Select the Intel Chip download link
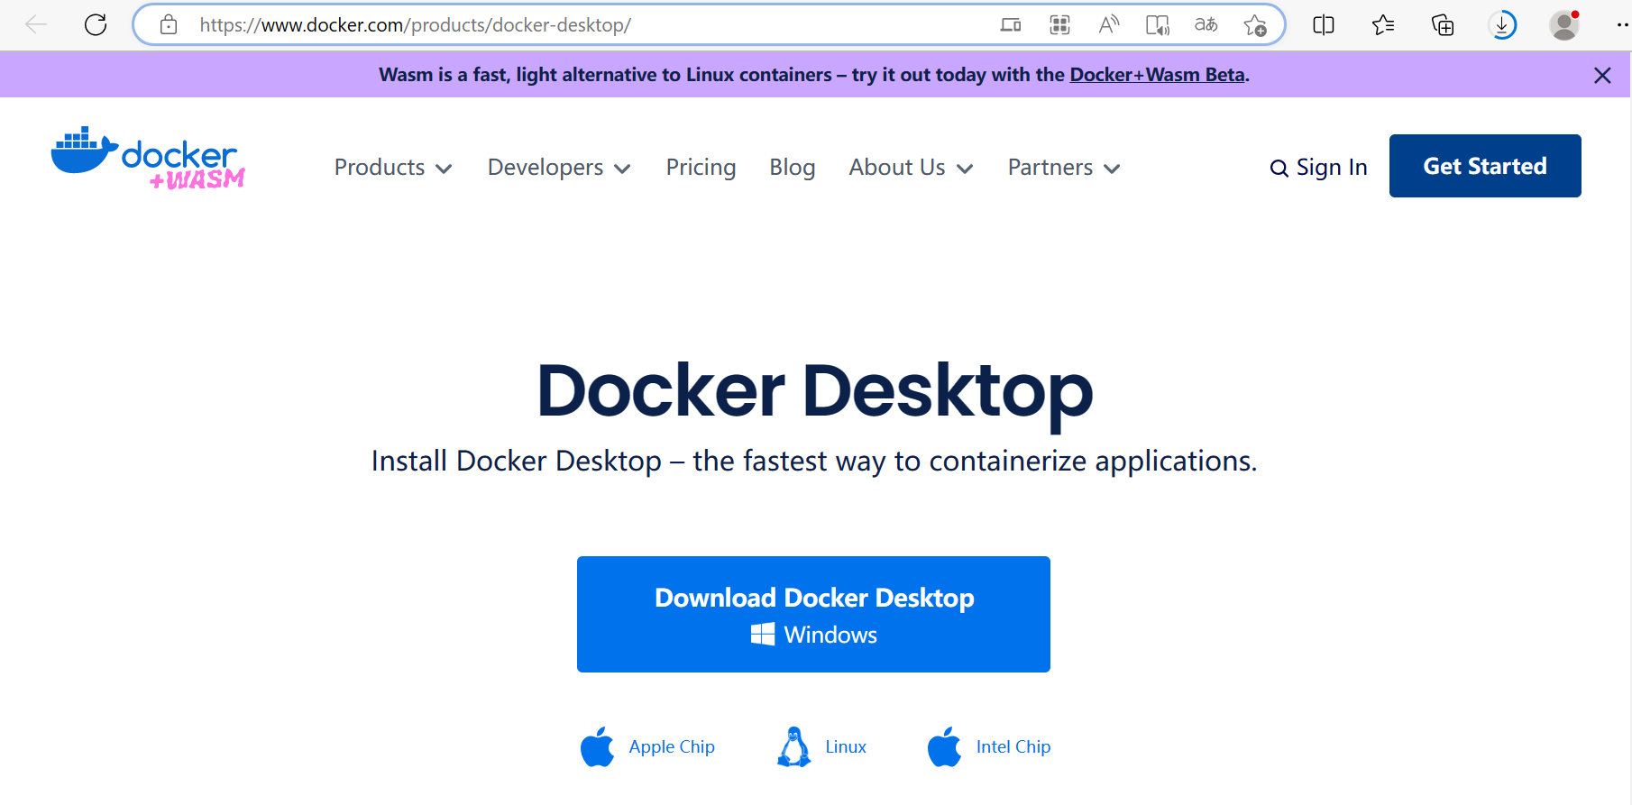This screenshot has width=1632, height=805. tap(1013, 746)
